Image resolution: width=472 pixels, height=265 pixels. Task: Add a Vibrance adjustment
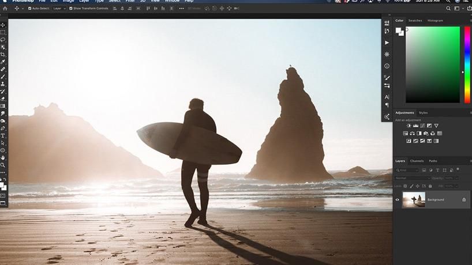tap(436, 126)
